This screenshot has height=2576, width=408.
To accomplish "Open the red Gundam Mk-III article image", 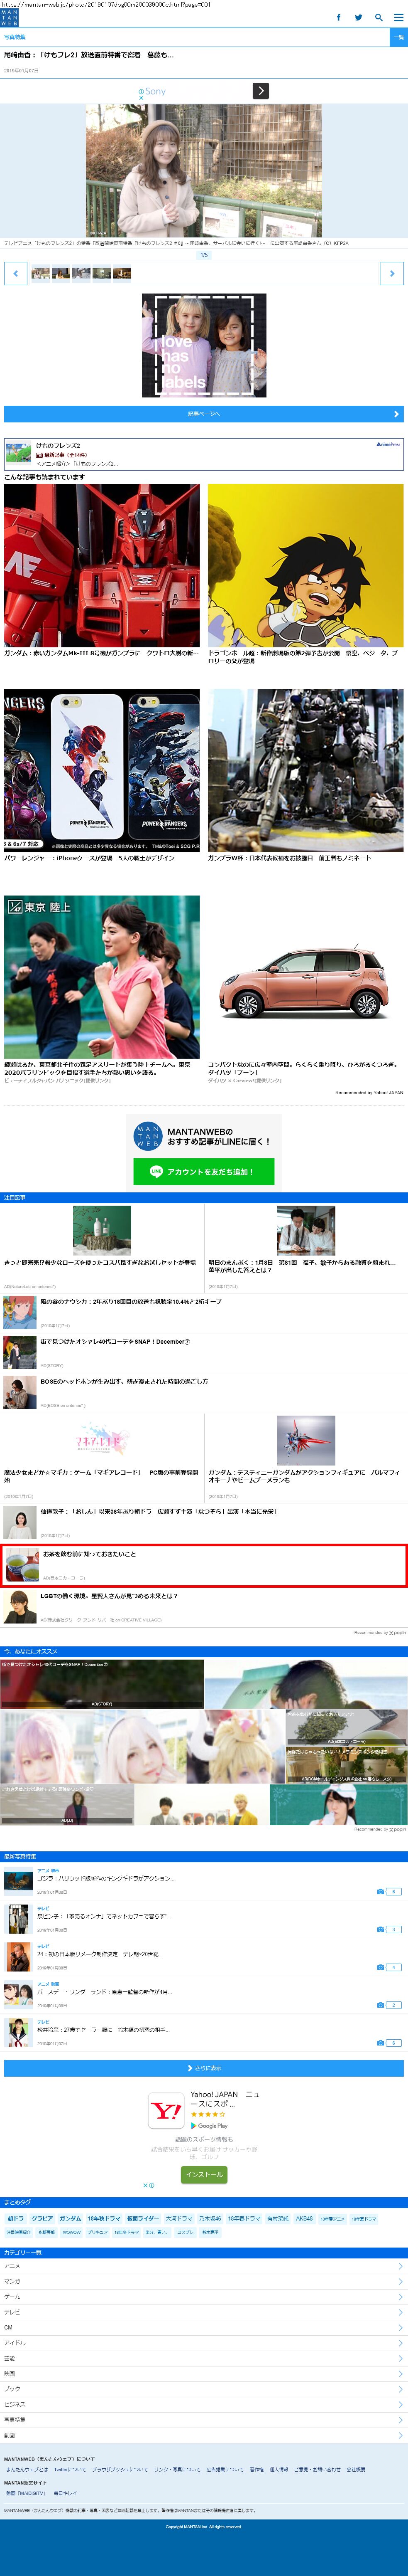I will click(x=102, y=565).
